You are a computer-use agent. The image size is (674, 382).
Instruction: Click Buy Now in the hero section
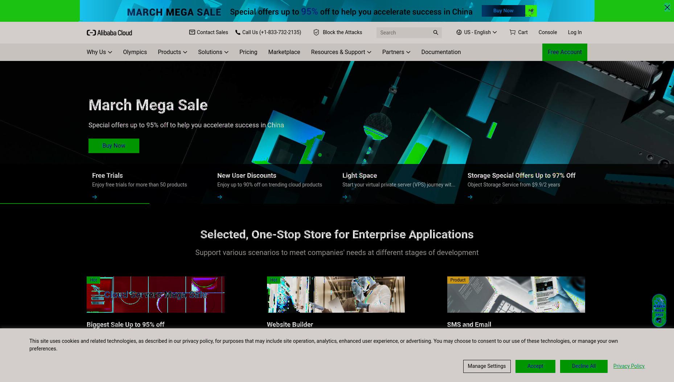pos(114,146)
